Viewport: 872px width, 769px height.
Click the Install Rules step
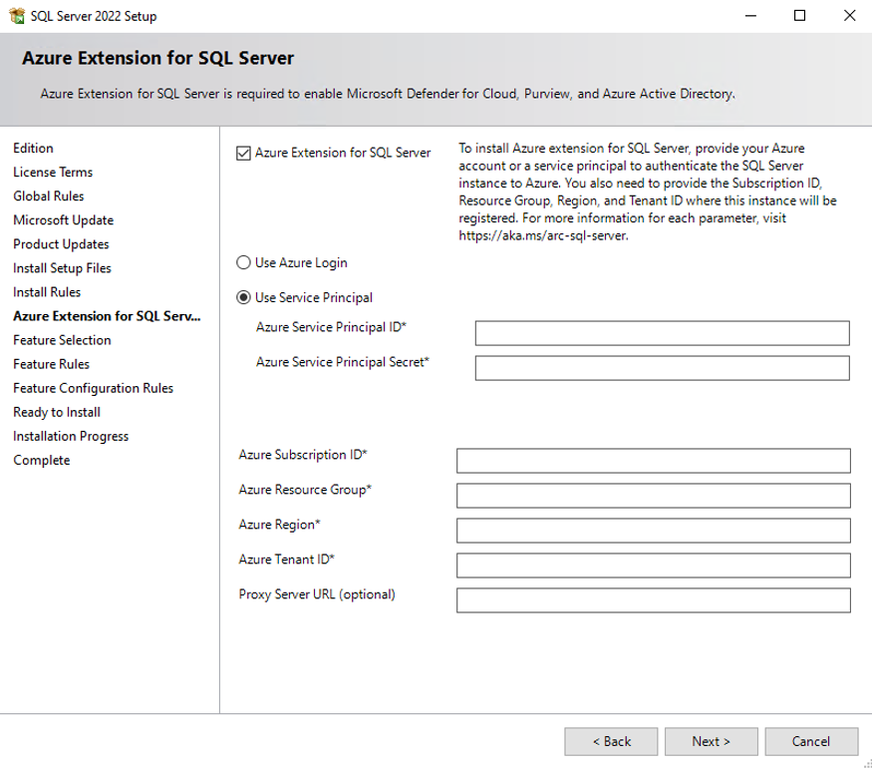tap(47, 292)
